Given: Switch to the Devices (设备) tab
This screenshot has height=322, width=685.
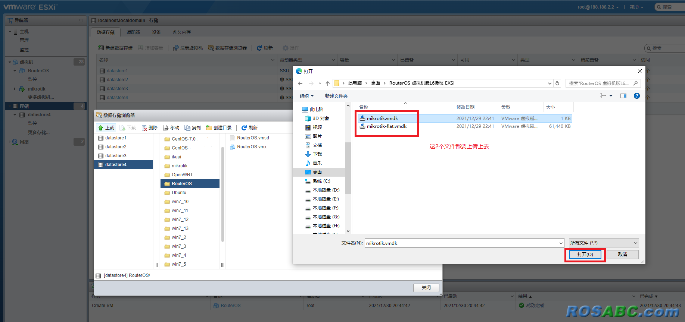Looking at the screenshot, I should coord(156,32).
